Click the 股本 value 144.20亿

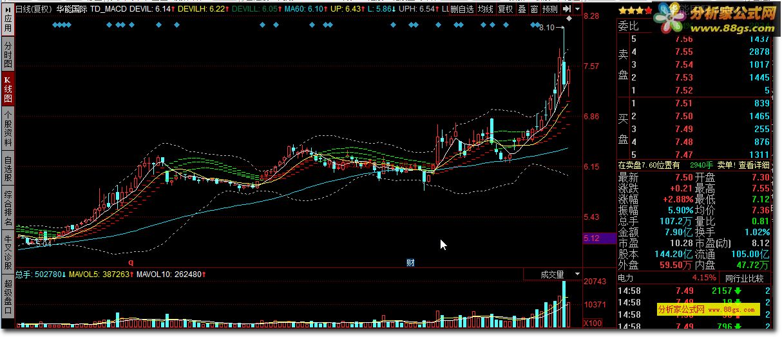pyautogui.click(x=674, y=255)
